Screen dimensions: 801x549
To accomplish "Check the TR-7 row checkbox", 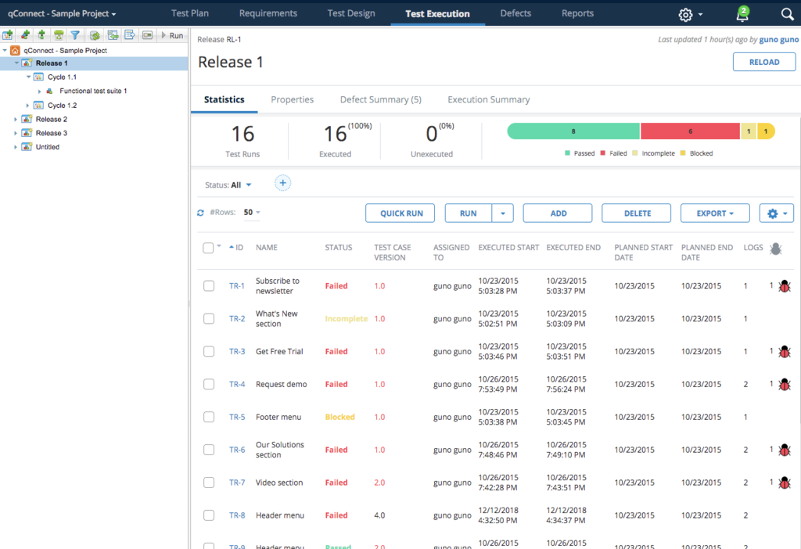I will [x=209, y=483].
